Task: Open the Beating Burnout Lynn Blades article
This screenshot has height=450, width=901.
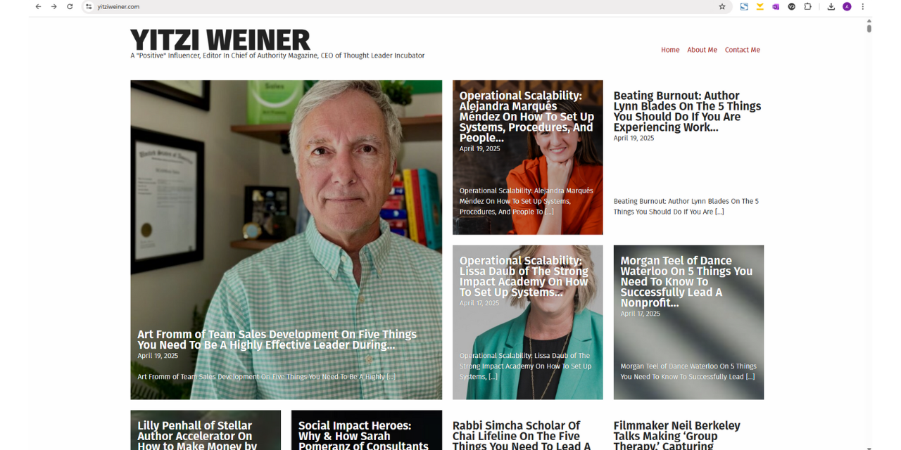Action: click(687, 111)
